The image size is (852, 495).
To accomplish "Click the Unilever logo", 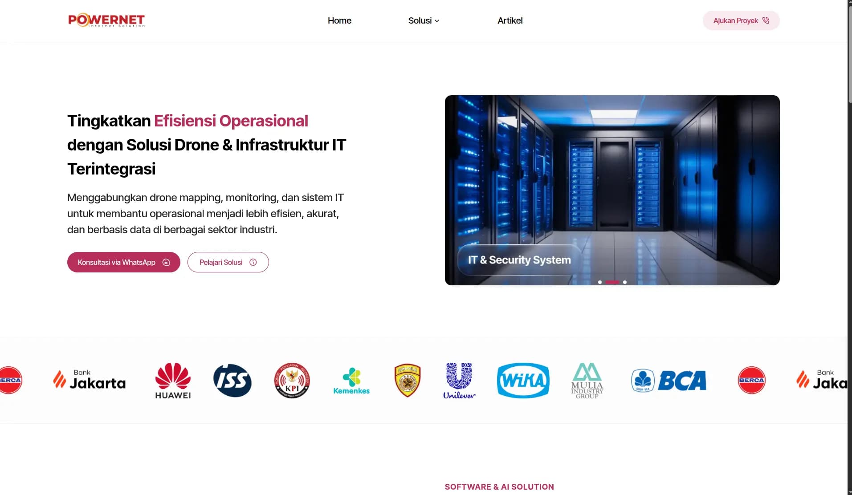I will pos(459,381).
